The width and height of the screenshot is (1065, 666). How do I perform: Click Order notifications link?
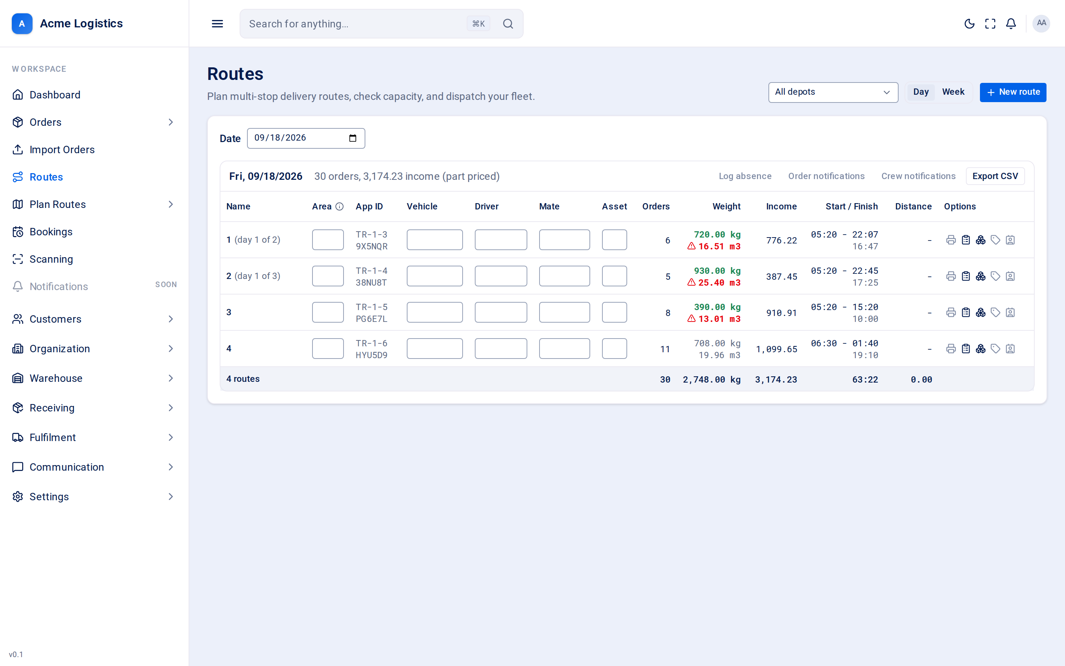tap(826, 176)
